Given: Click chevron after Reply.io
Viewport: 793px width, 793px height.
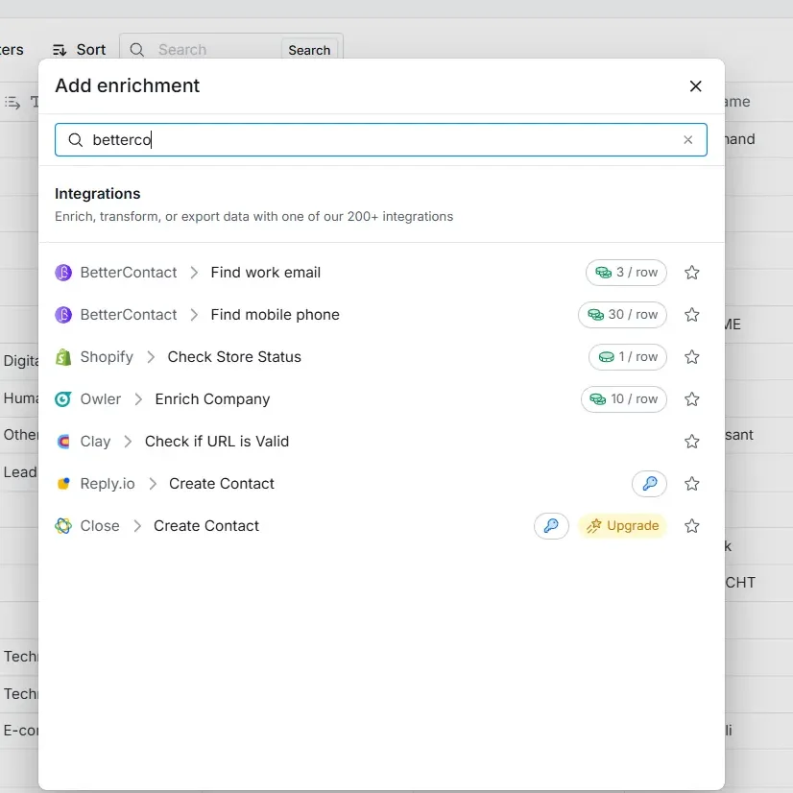Looking at the screenshot, I should (153, 484).
